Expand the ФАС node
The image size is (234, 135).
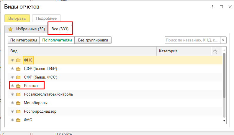pyautogui.click(x=12, y=120)
